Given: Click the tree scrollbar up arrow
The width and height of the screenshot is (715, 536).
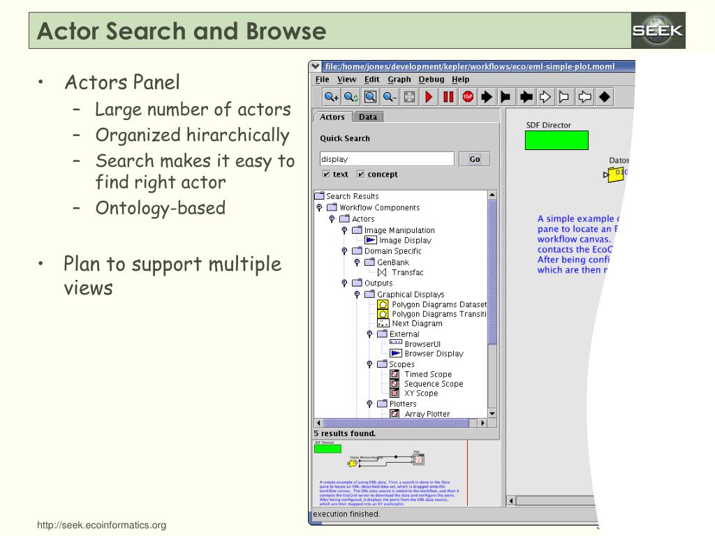Looking at the screenshot, I should coord(492,195).
